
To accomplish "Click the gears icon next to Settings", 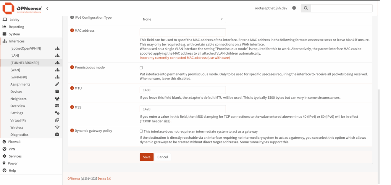I will coord(57,113).
